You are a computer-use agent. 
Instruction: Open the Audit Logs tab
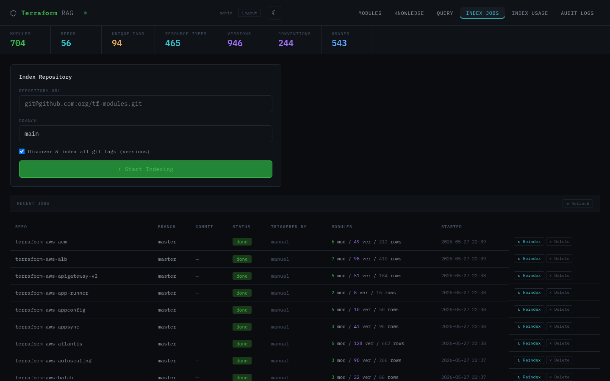tap(577, 13)
